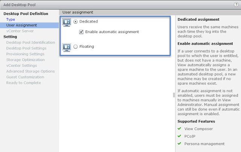
Task: Go to vCenter Server step
Action: click(x=20, y=31)
